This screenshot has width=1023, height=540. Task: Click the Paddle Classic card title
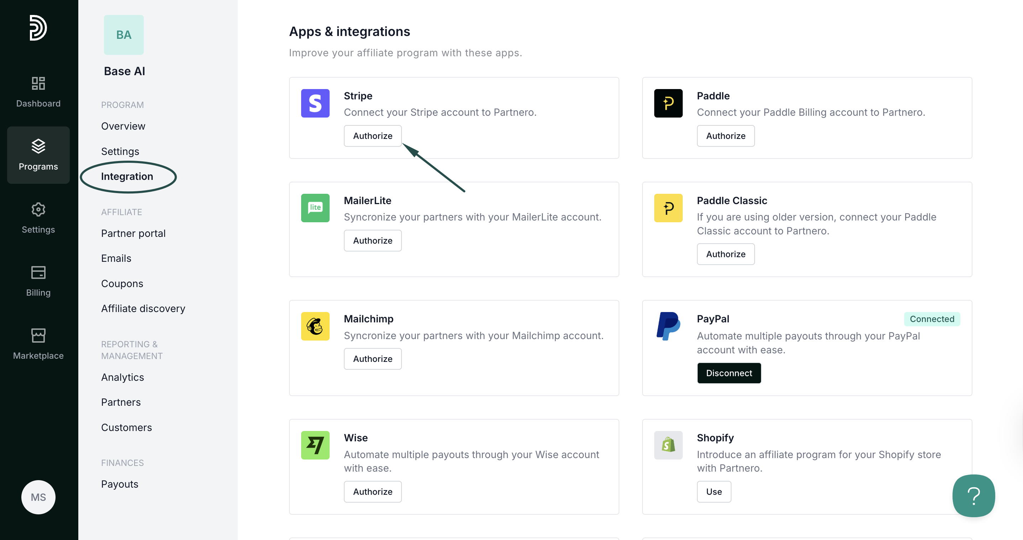731,201
